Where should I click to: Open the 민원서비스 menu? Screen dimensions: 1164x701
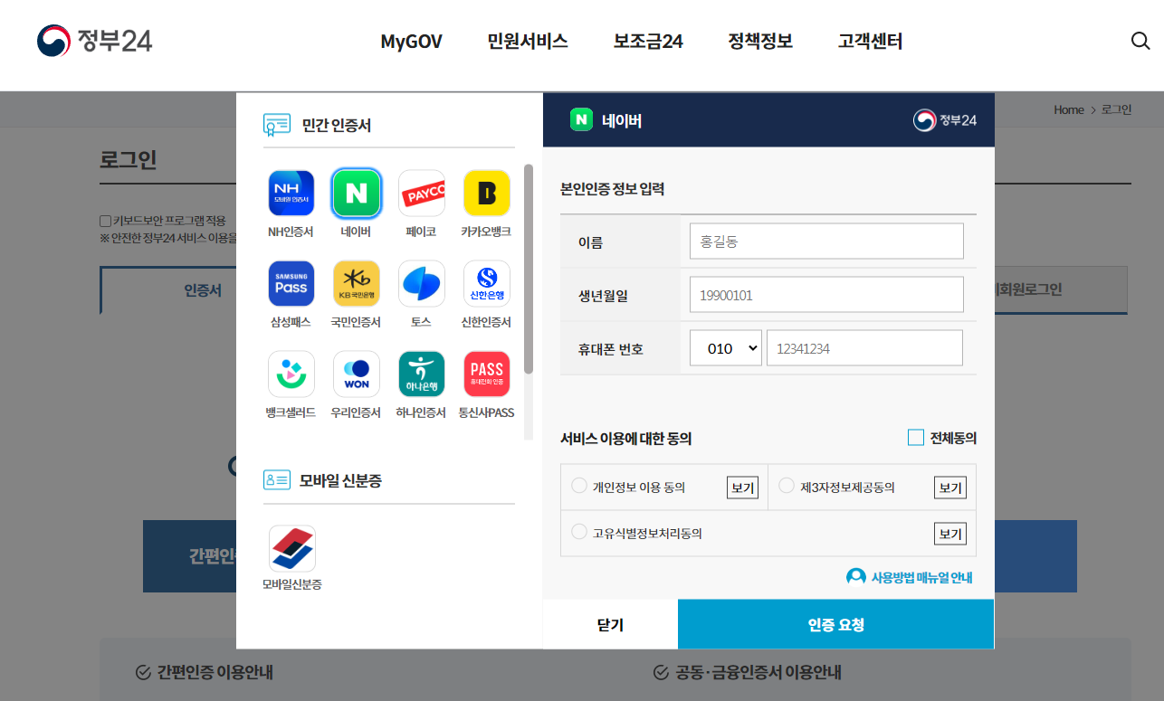click(528, 42)
